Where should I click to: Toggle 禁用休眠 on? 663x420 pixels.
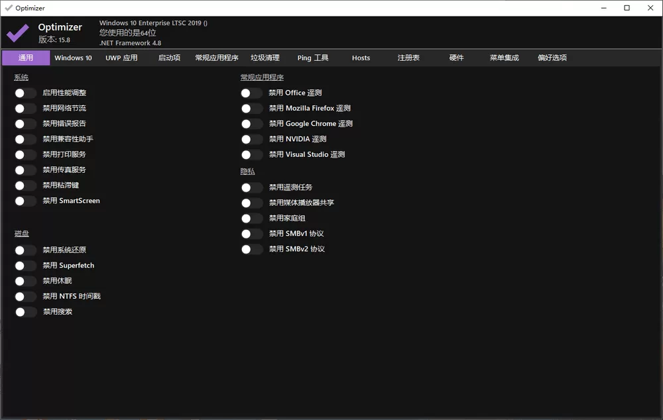pos(25,280)
